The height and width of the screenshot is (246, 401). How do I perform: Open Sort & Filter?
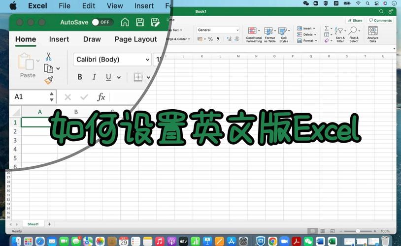[x=340, y=35]
